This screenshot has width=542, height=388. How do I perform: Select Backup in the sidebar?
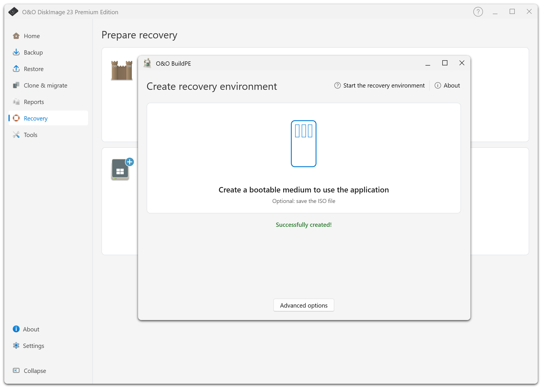coord(48,53)
